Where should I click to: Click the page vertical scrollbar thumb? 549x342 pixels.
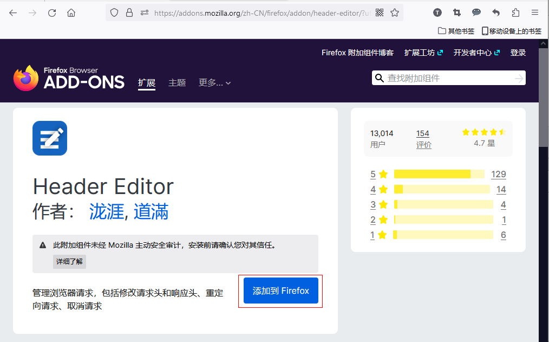(x=544, y=98)
